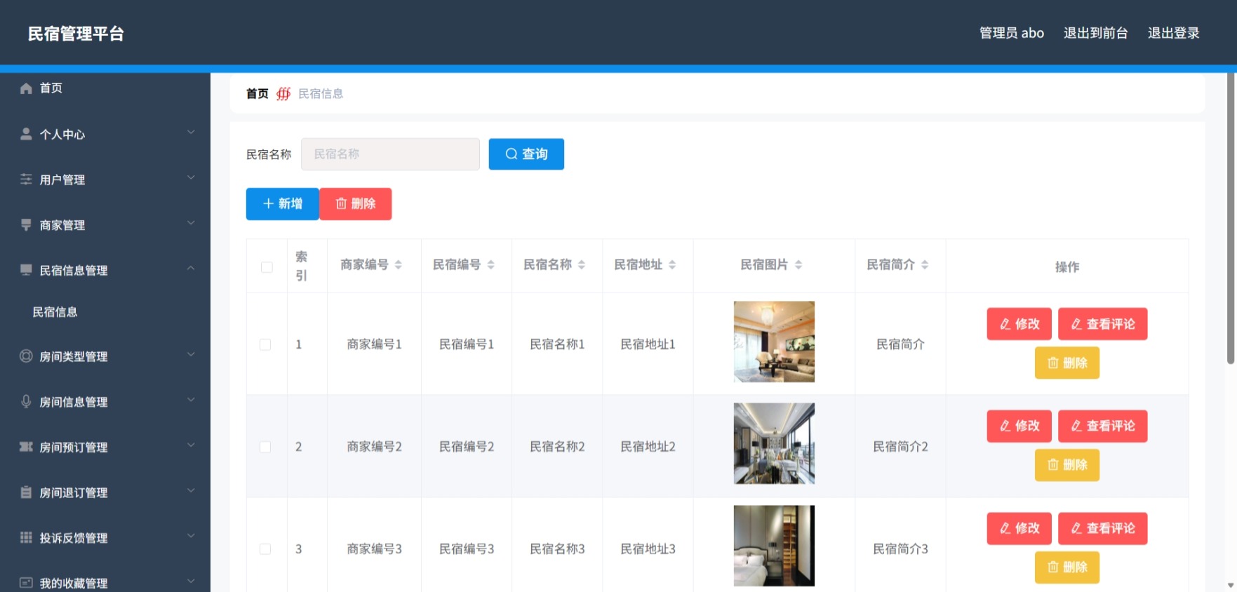Click the home icon beside 首页 in sidebar
1237x592 pixels.
click(x=26, y=88)
